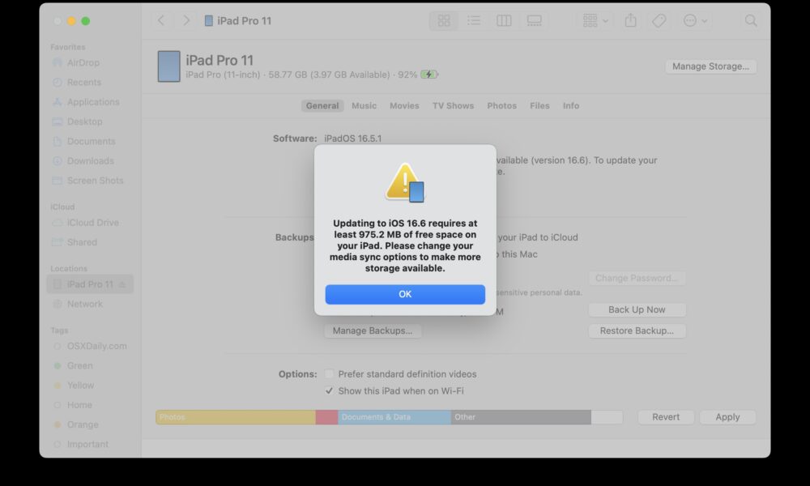
Task: Click the Search magnifier icon
Action: tap(751, 21)
